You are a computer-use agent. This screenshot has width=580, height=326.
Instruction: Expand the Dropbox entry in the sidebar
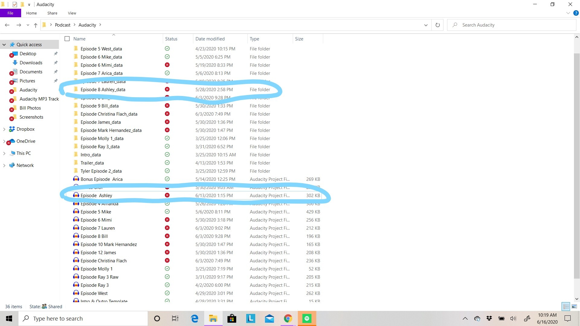coord(4,129)
